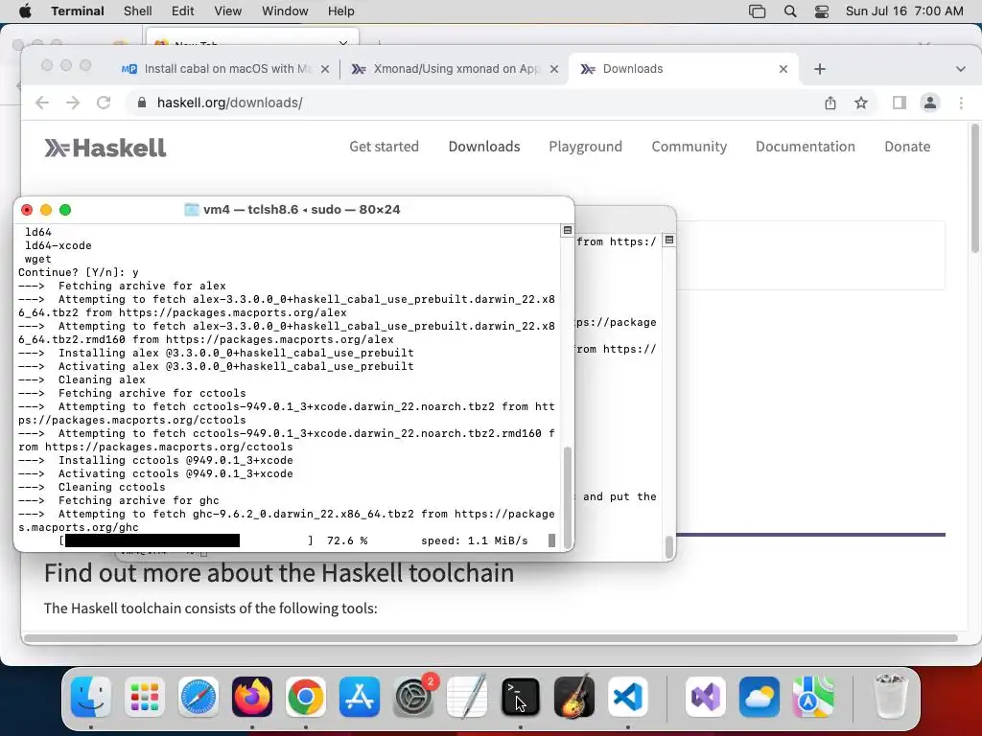Open App Store from the Dock

[x=360, y=697]
